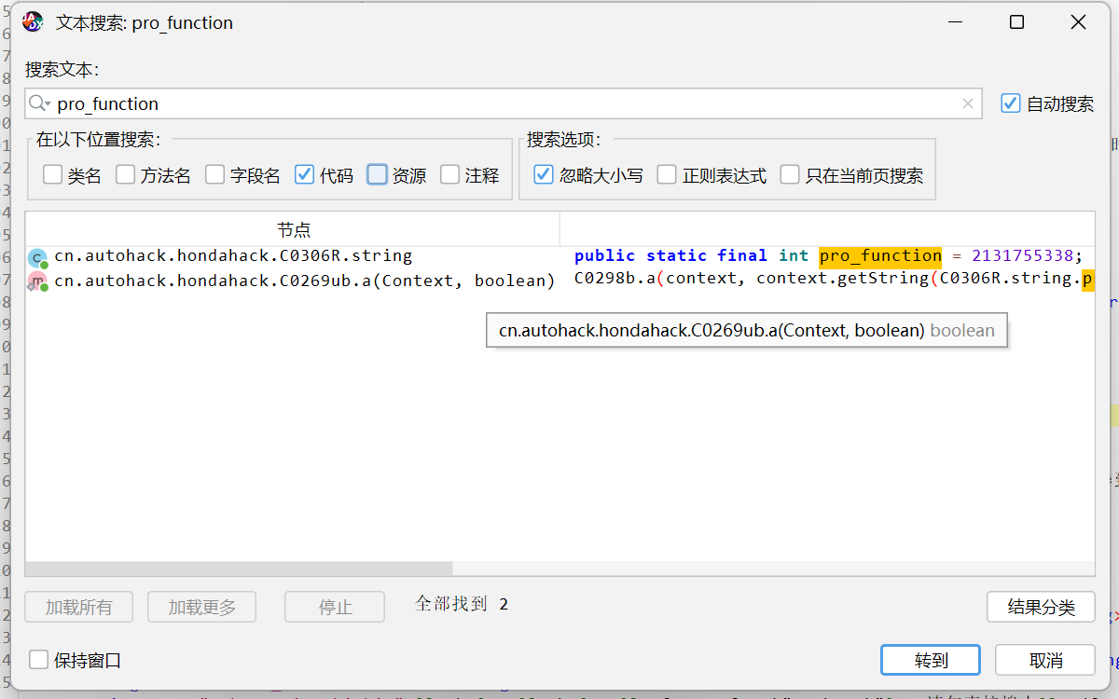Enable 正则表达式 option

coord(667,174)
